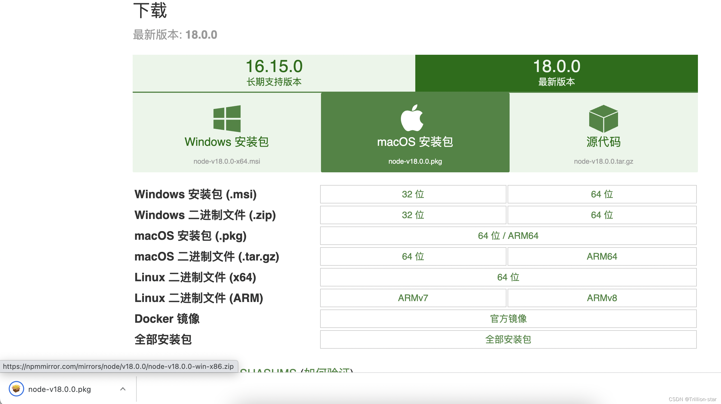721x404 pixels.
Task: Click the downloaded node-v18.0.0.pkg item name
Action: point(60,389)
